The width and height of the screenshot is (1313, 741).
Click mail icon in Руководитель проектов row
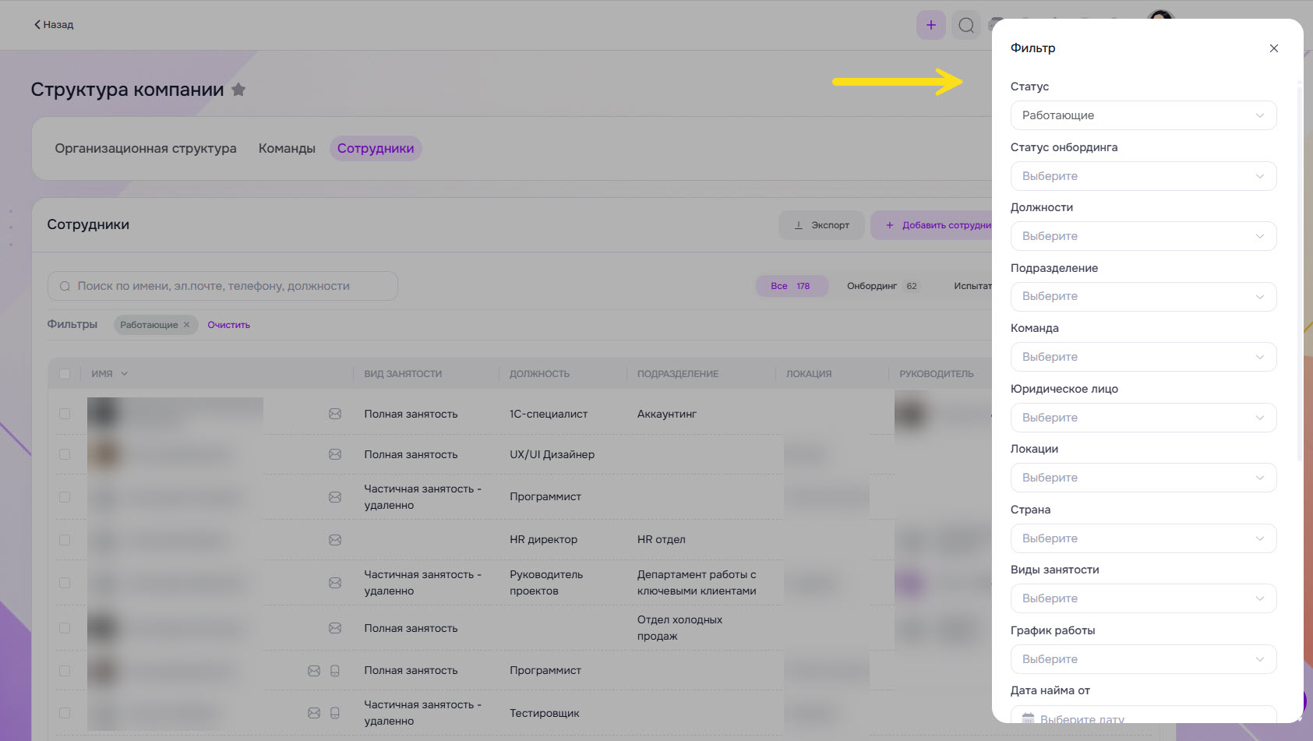click(x=335, y=583)
